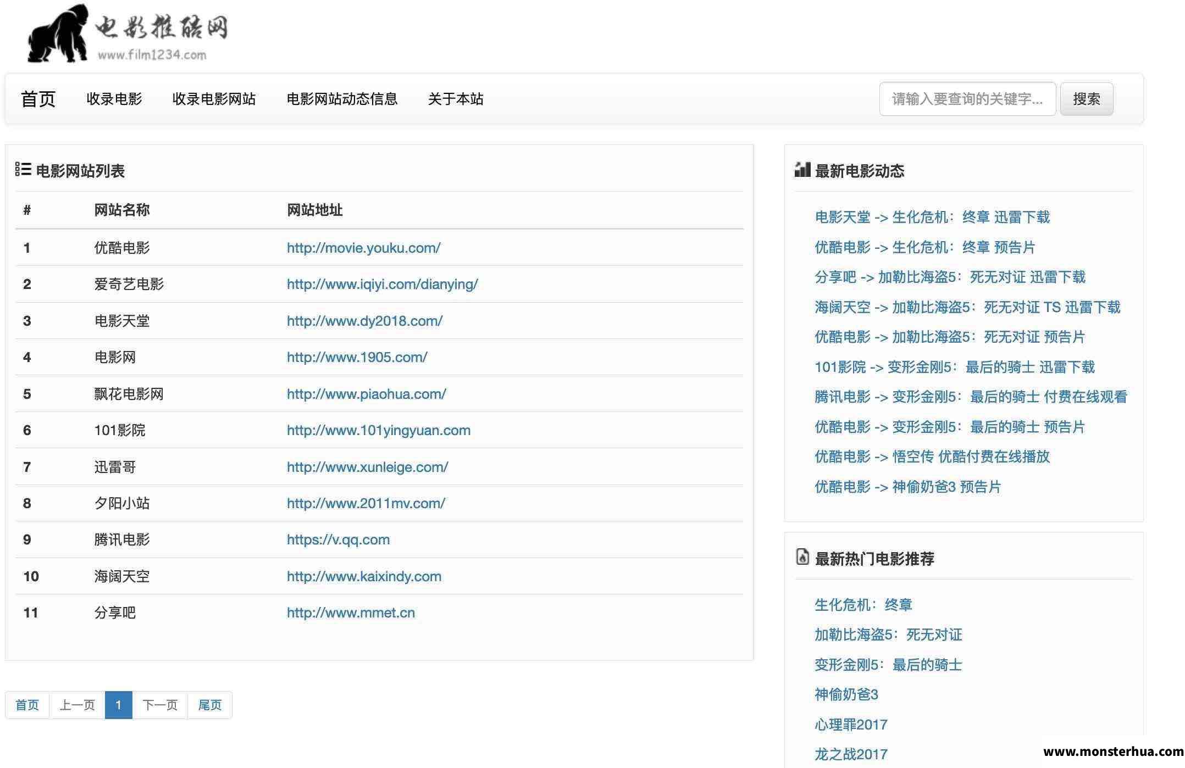Open the www.1905.com link
The height and width of the screenshot is (768, 1185).
tap(357, 357)
